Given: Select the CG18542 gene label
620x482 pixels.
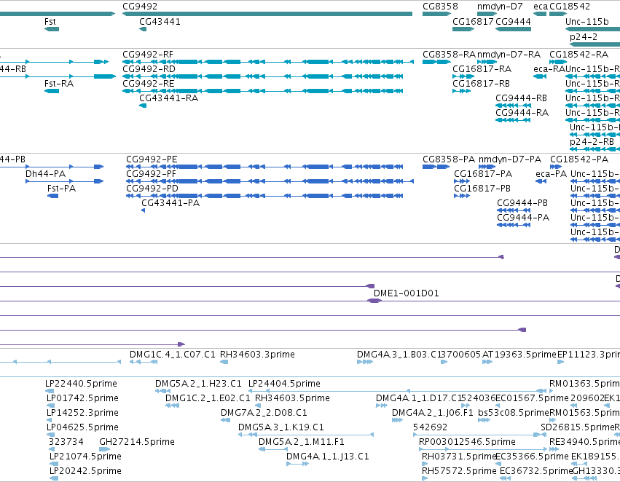Looking at the screenshot, I should point(570,7).
